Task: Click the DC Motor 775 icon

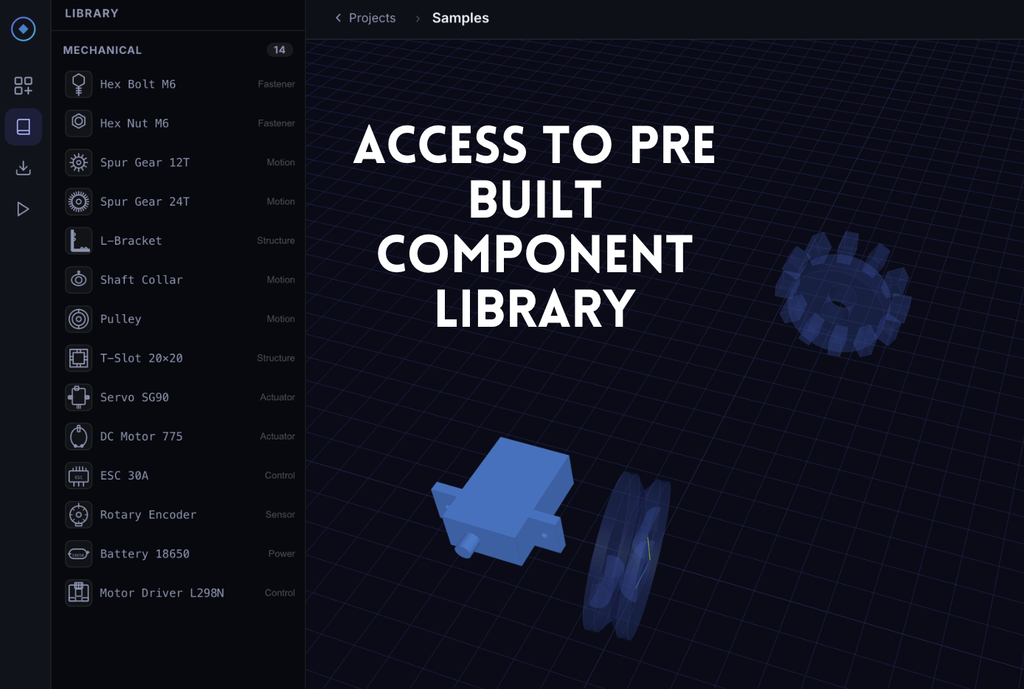Action: [79, 436]
